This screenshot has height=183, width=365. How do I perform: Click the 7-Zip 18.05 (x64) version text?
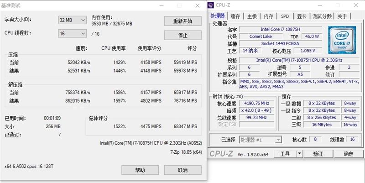click(x=186, y=152)
